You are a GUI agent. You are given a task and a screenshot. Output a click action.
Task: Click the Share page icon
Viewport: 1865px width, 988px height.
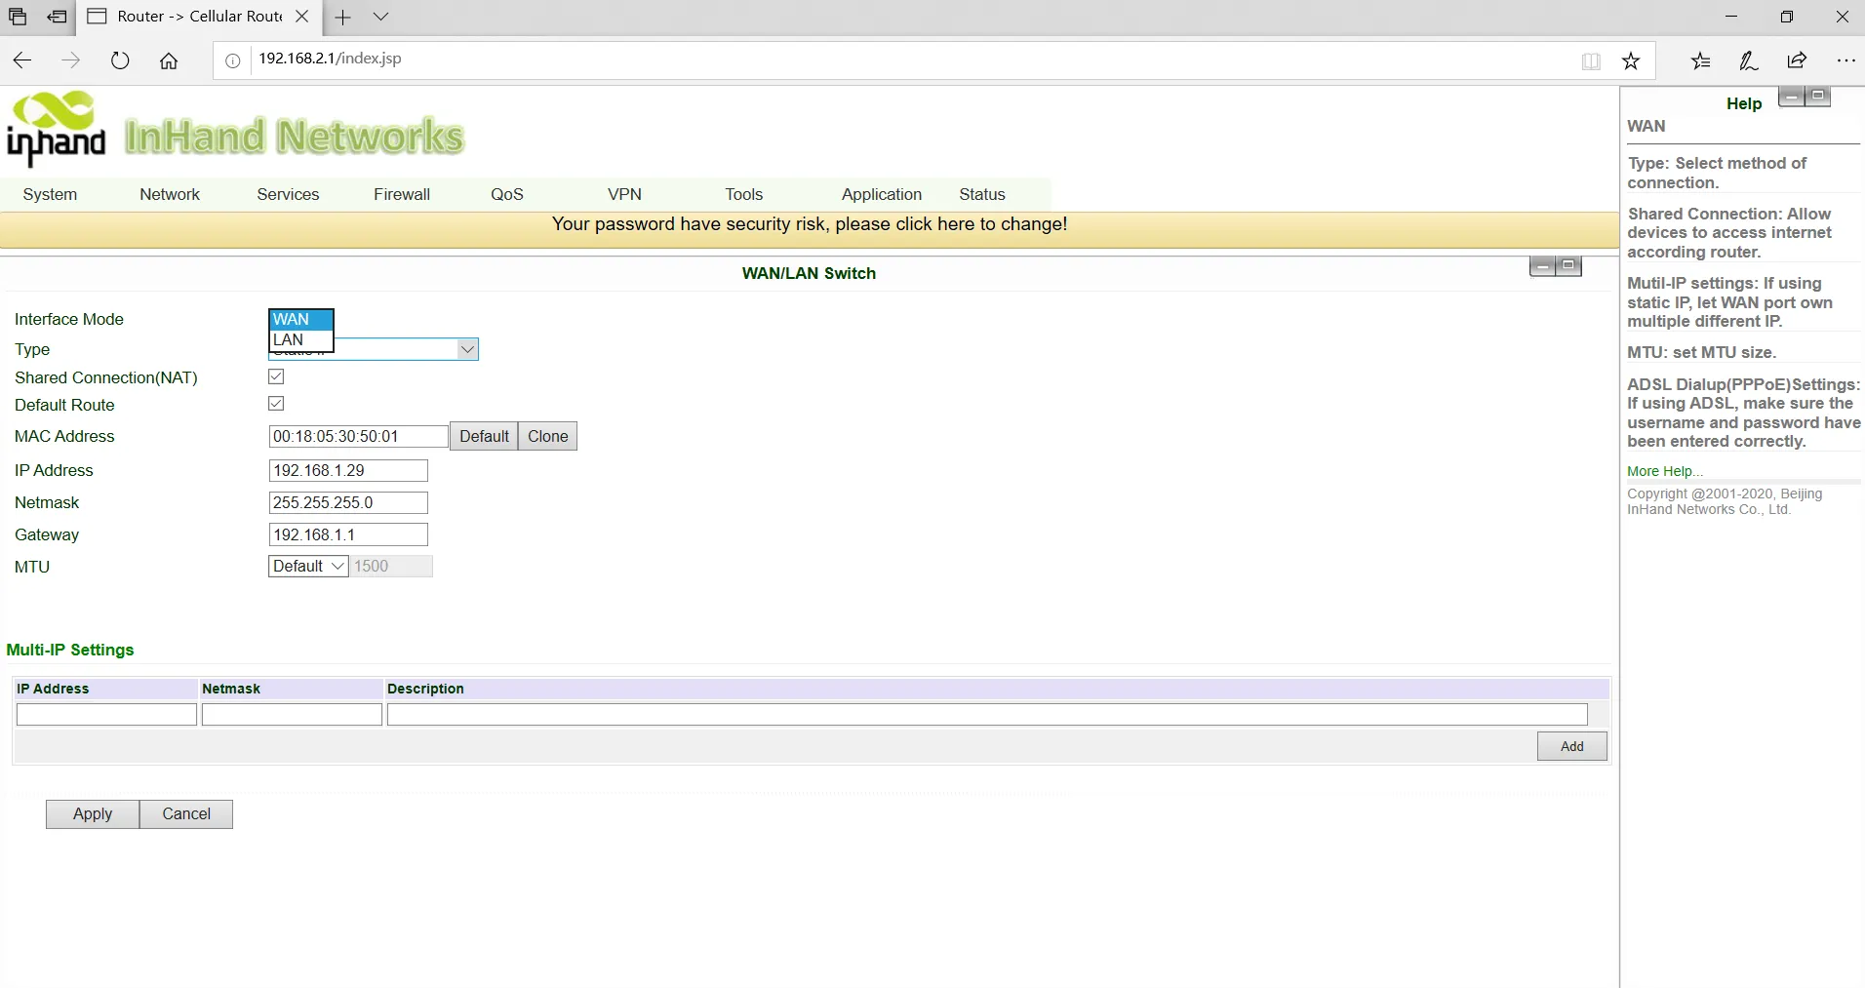(1797, 61)
